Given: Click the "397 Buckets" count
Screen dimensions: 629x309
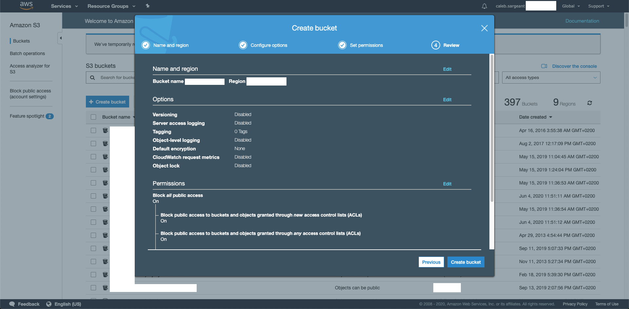Looking at the screenshot, I should tap(521, 103).
